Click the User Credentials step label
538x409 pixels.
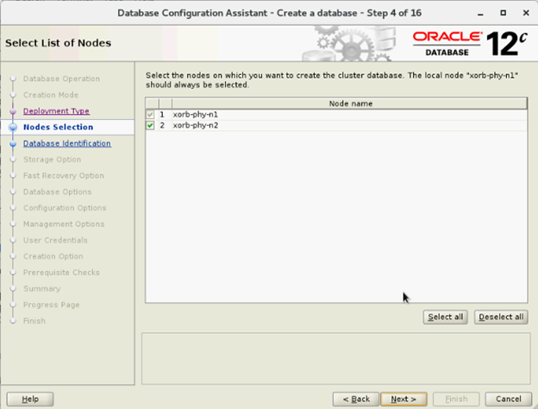click(55, 240)
